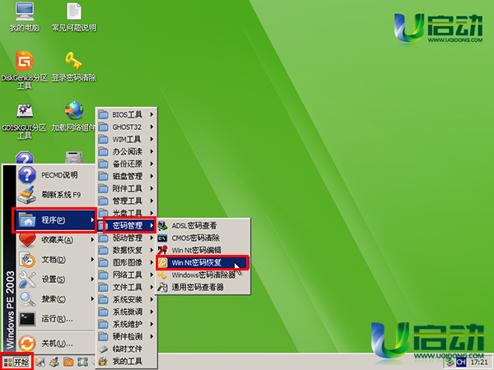Click the fourth quick launch taskbar icon
This screenshot has width=494, height=370.
tap(82, 362)
